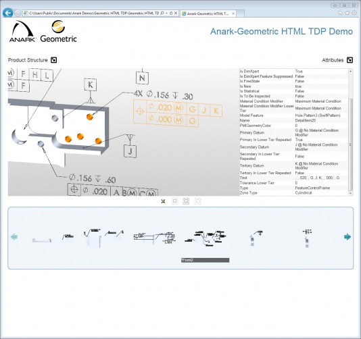Click the greyed-out browser forward arrow
Viewport: 361px width, 339px height.
coord(18,13)
